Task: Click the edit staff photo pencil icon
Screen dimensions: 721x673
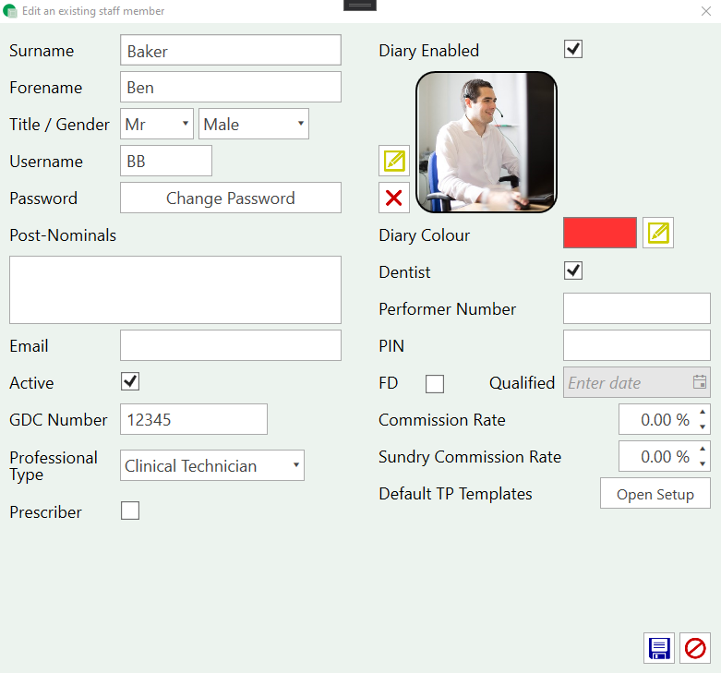Action: [x=394, y=161]
